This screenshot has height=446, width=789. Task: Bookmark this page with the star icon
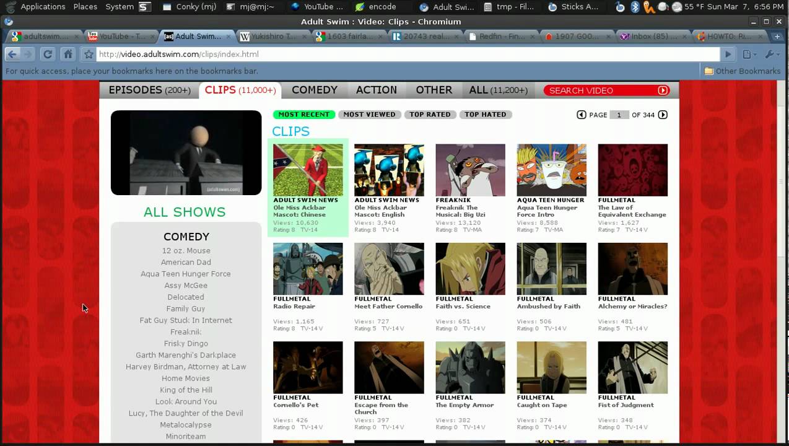click(x=89, y=54)
